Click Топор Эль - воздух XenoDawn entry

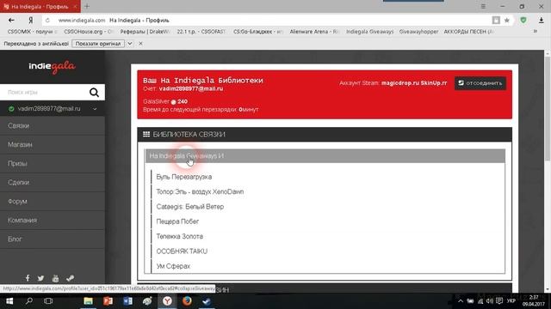[x=200, y=192]
